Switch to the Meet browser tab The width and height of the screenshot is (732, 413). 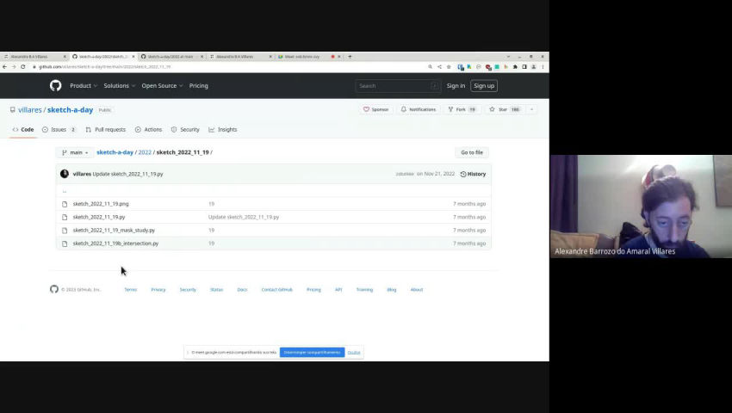(302, 57)
